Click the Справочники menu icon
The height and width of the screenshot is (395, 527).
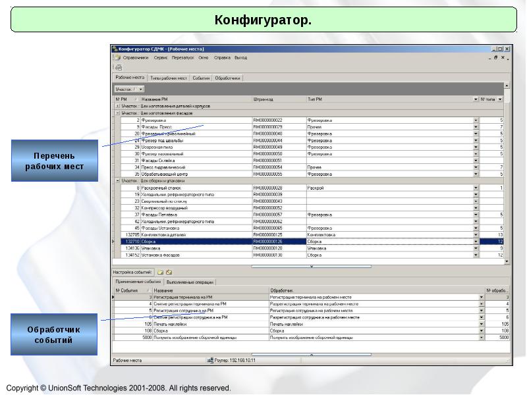click(117, 58)
